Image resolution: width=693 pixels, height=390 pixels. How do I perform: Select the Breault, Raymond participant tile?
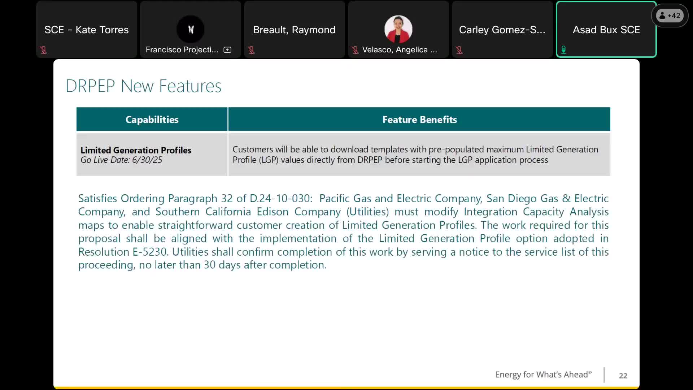pos(294,30)
